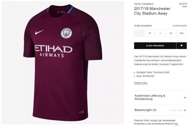
Task: Click the Nike authenticity tag at hem
Action: [81, 112]
